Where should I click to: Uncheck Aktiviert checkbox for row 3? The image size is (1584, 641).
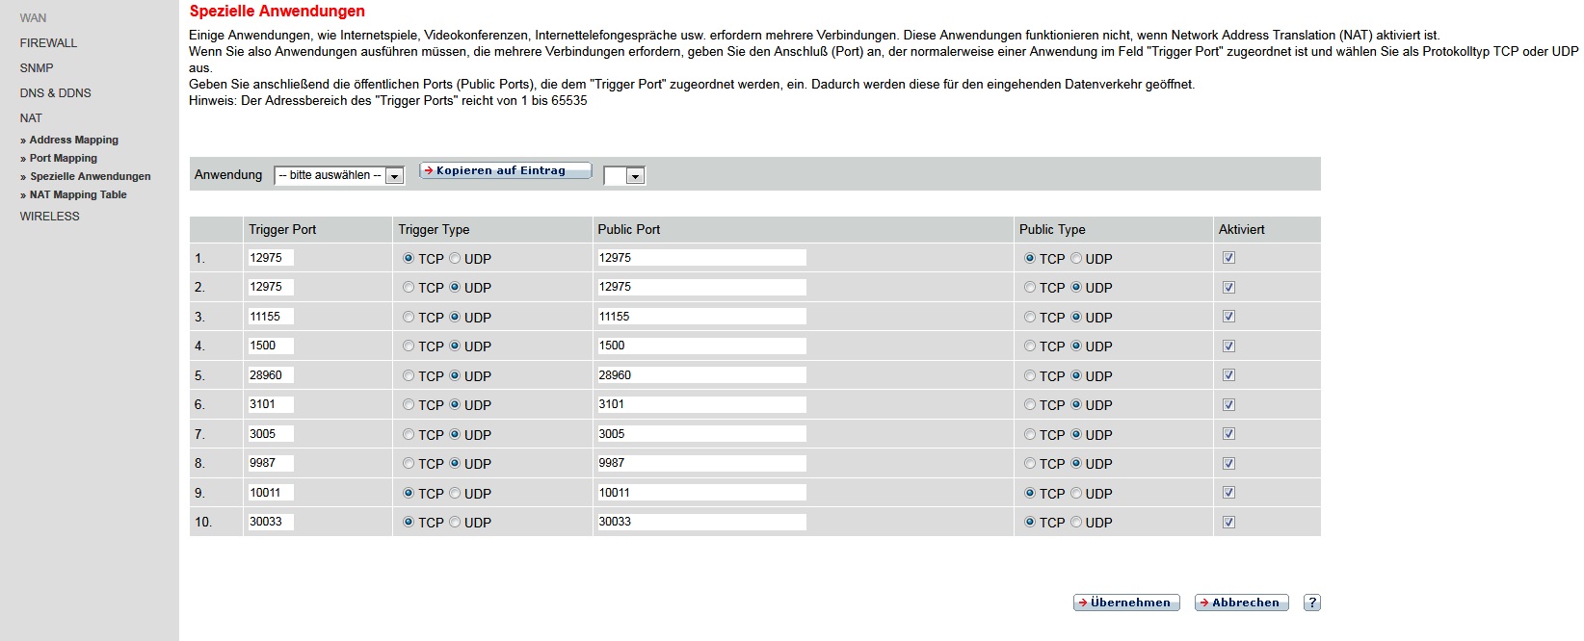click(1228, 317)
